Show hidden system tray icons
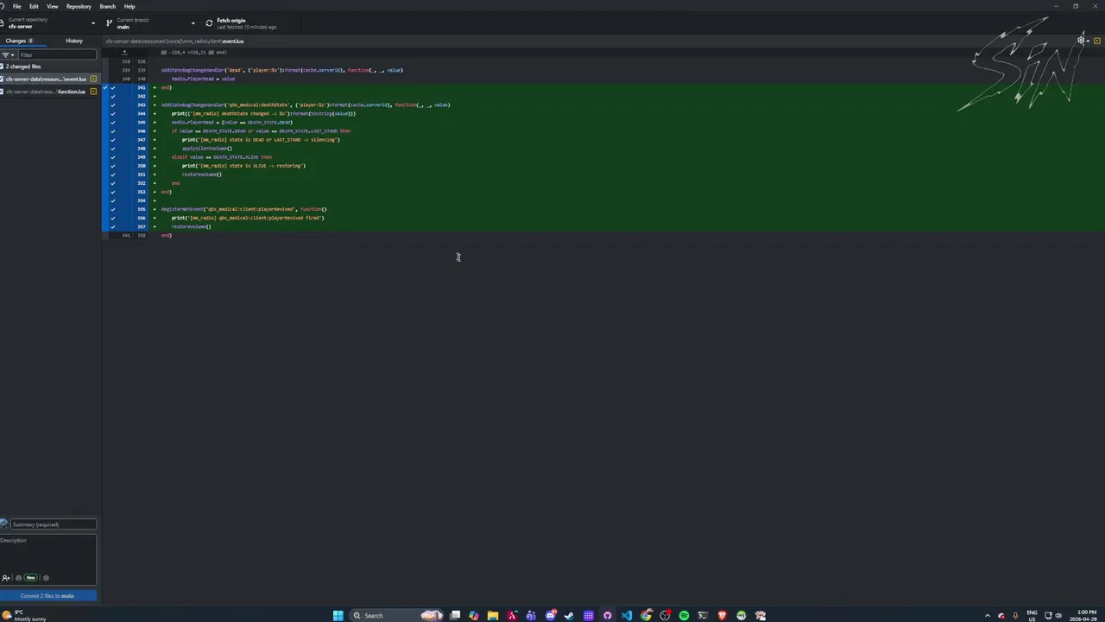Screen dimensions: 1105x622 click(988, 615)
